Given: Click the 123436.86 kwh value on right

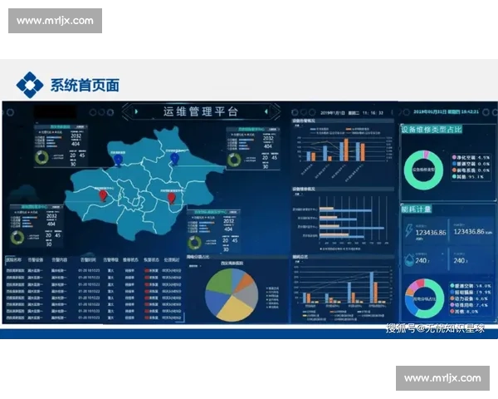Looking at the screenshot, I should pos(472,232).
